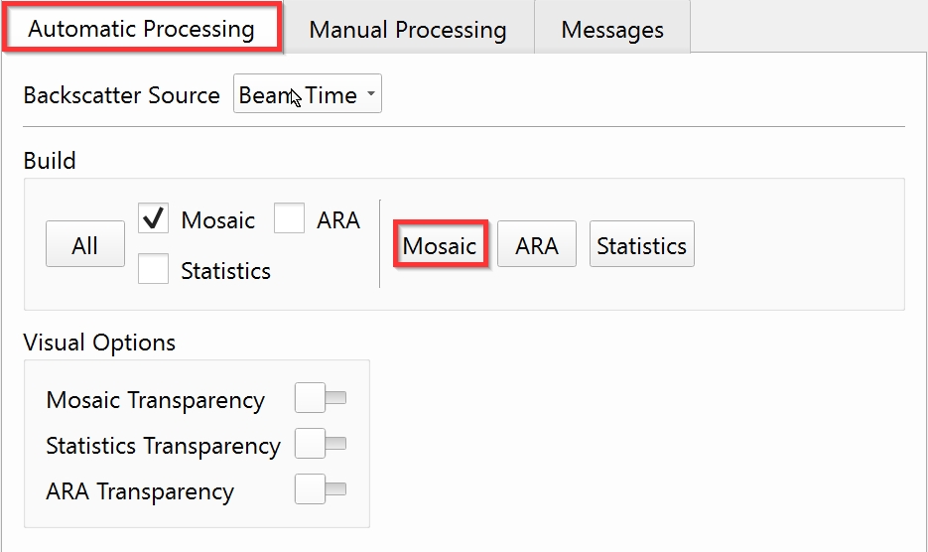Click the ARA build button

[536, 245]
